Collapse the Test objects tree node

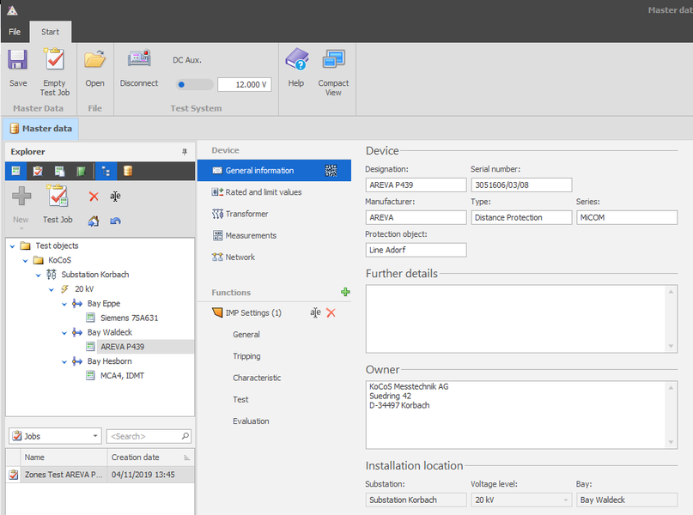tap(12, 246)
